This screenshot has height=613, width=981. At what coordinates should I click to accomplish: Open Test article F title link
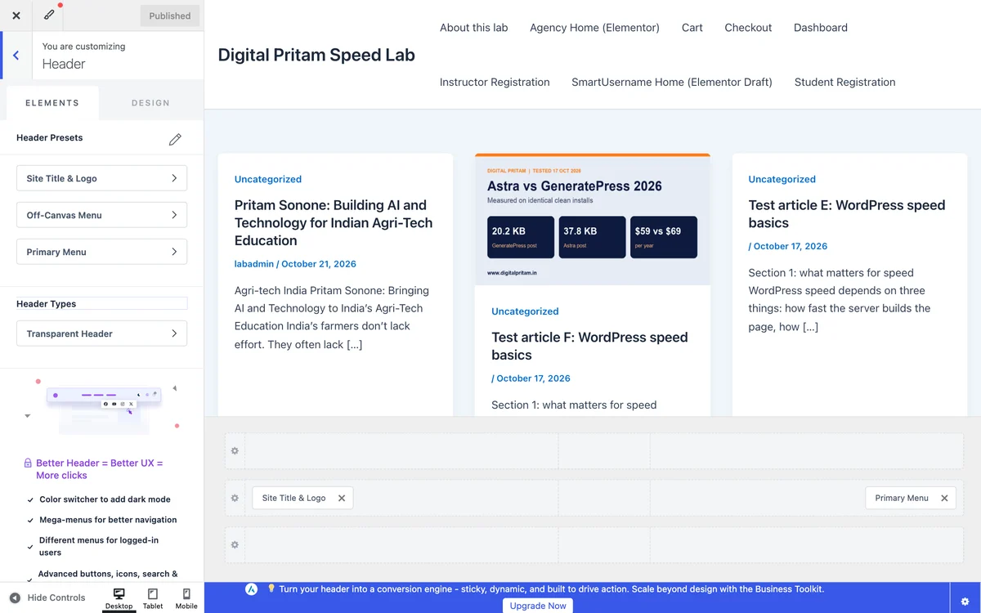coord(589,347)
